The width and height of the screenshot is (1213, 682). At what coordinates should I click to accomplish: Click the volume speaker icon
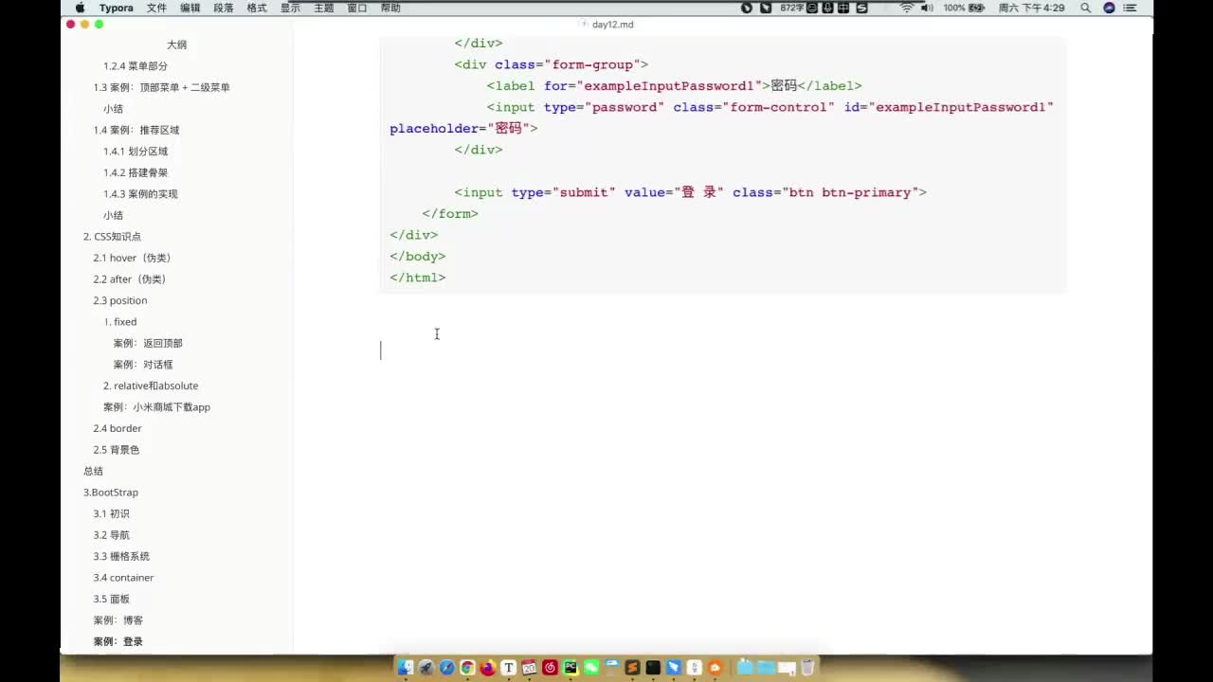click(x=927, y=8)
